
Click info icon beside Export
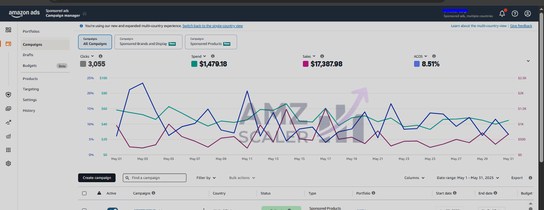click(x=530, y=178)
